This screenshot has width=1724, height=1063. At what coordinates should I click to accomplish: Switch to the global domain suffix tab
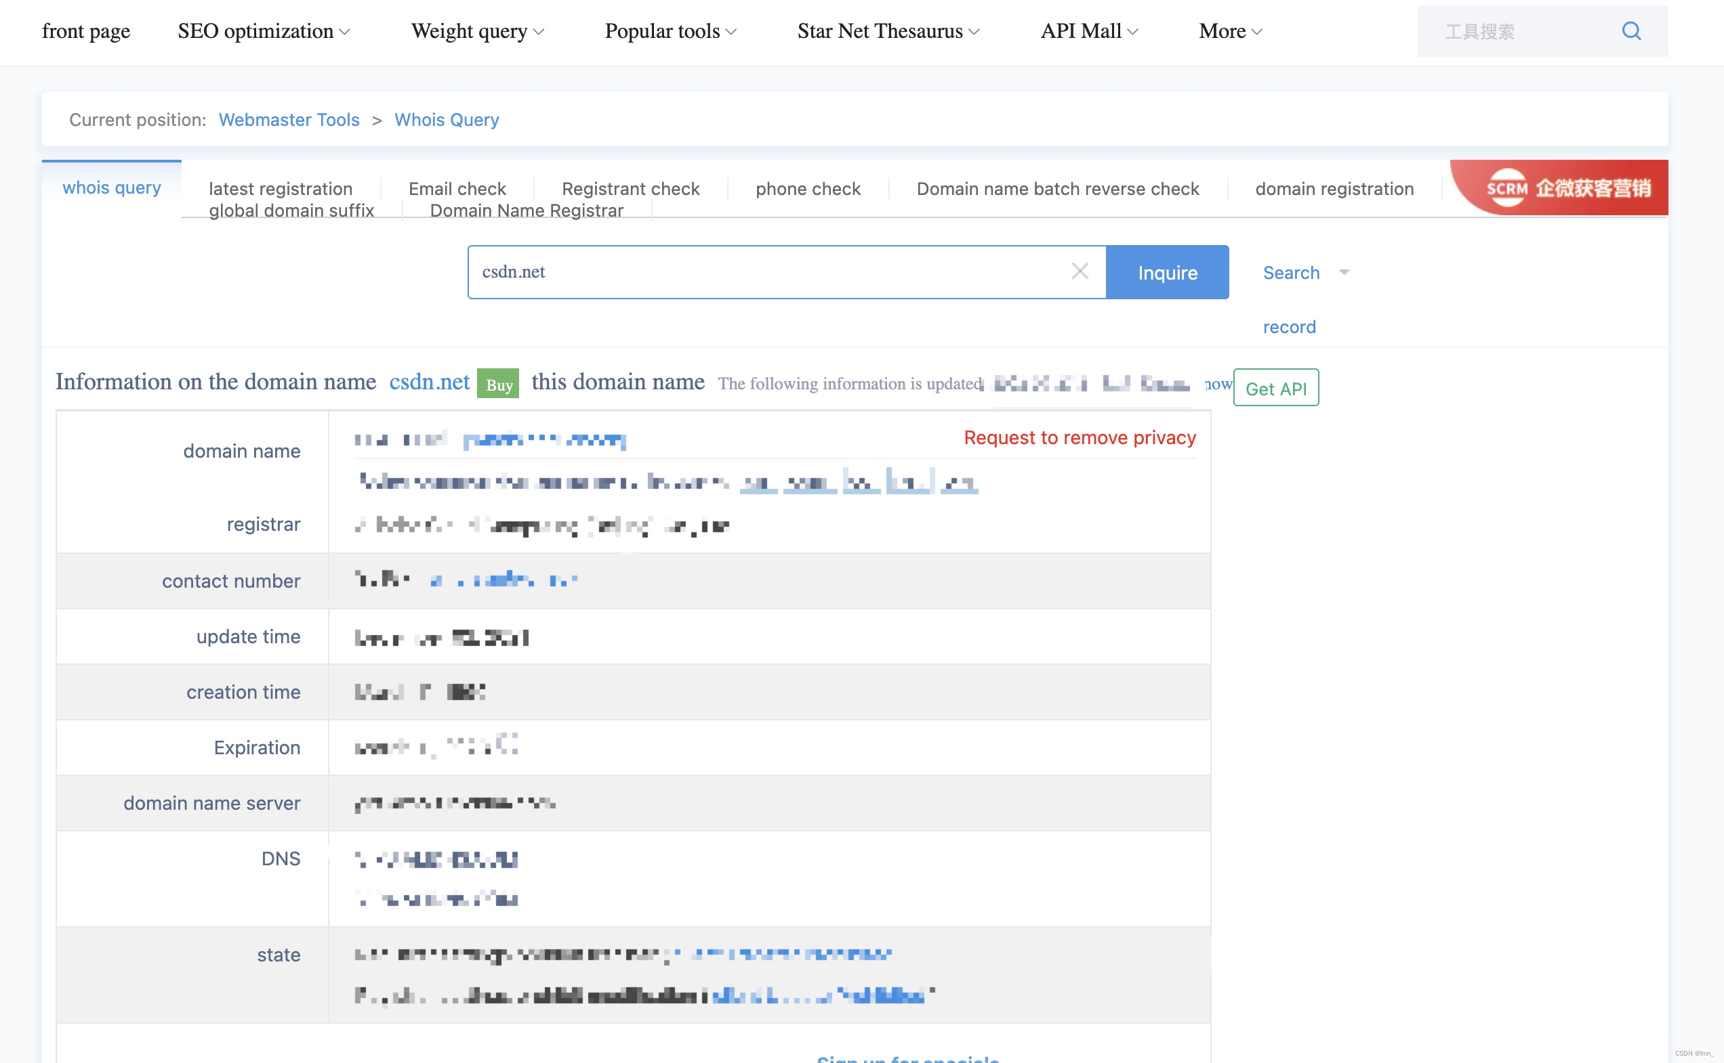tap(291, 210)
